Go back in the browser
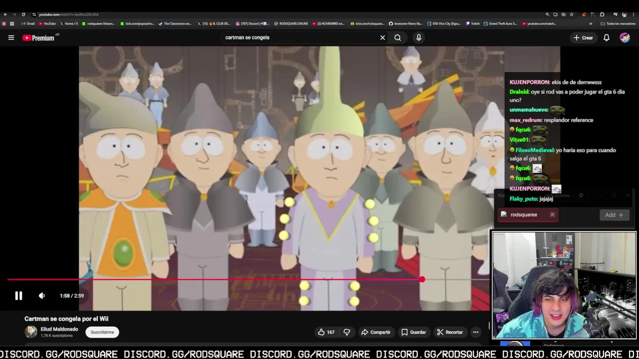 tap(5, 14)
